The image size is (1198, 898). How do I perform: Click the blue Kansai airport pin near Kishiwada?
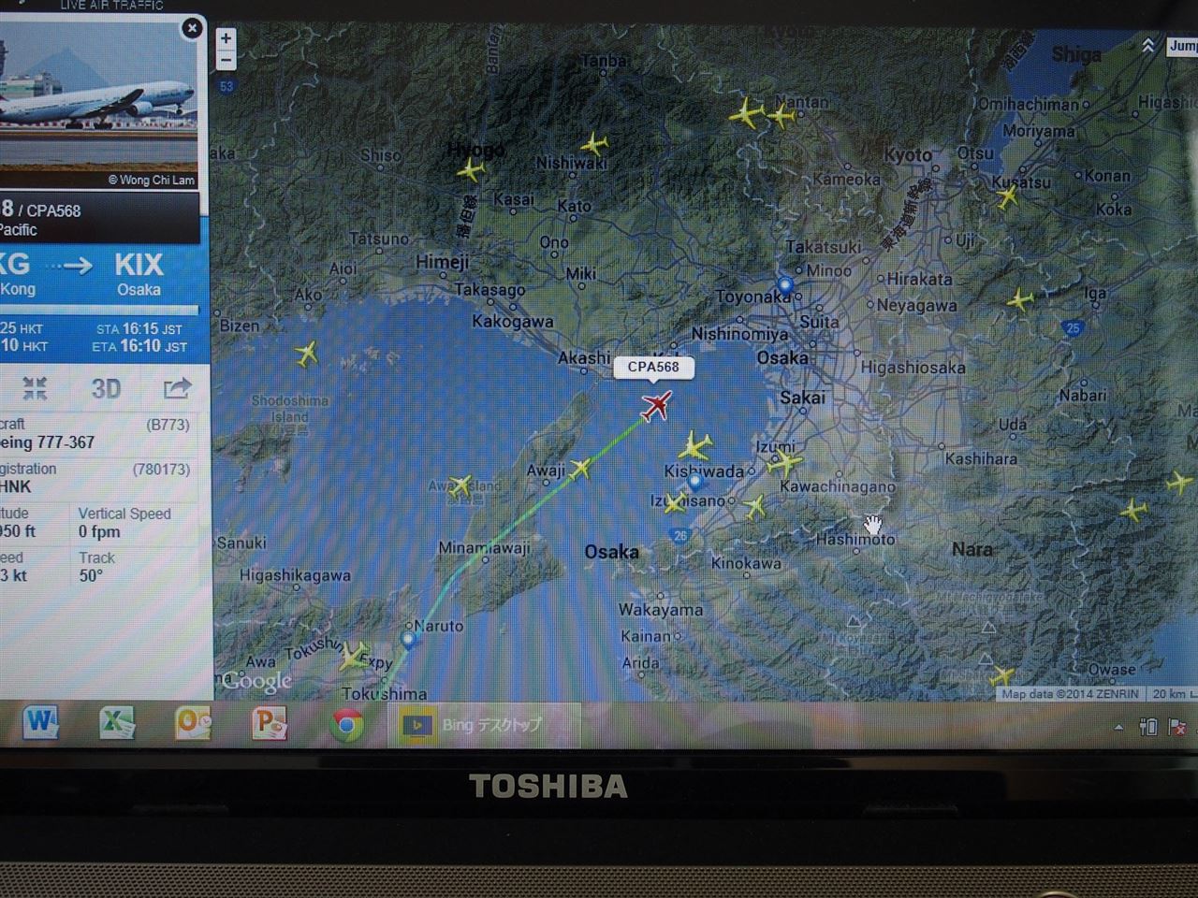[x=695, y=483]
